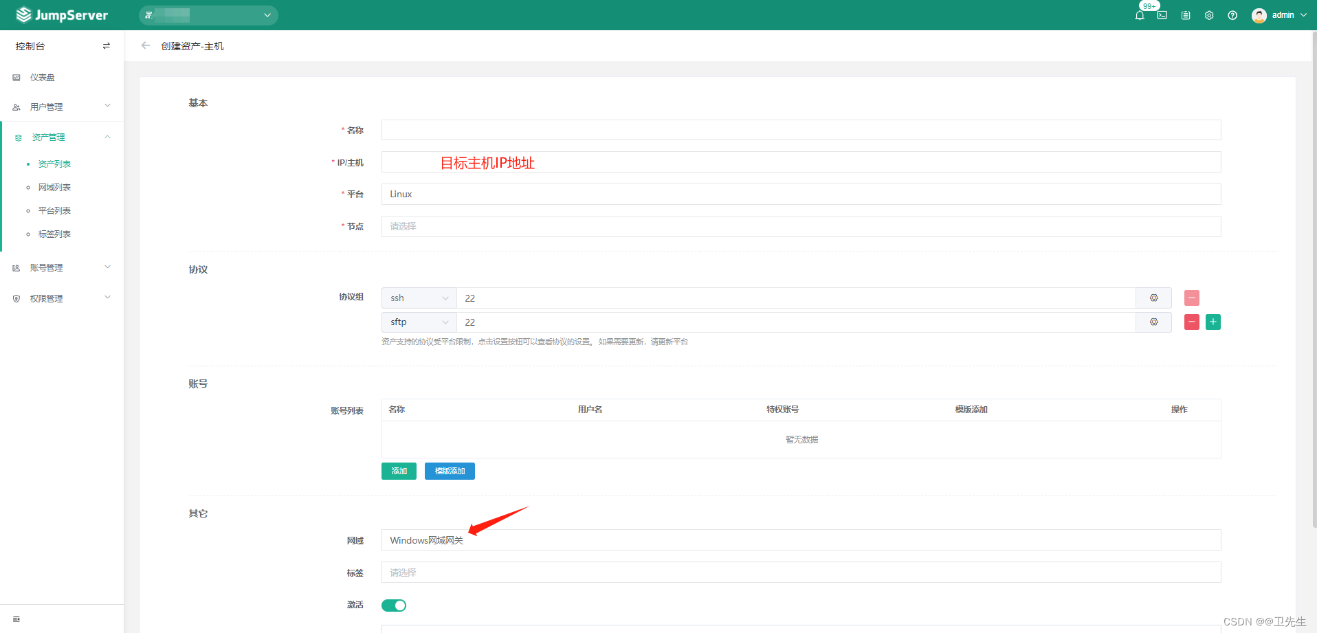The image size is (1317, 633).
Task: Click the 控制台 console title
Action: pyautogui.click(x=30, y=46)
